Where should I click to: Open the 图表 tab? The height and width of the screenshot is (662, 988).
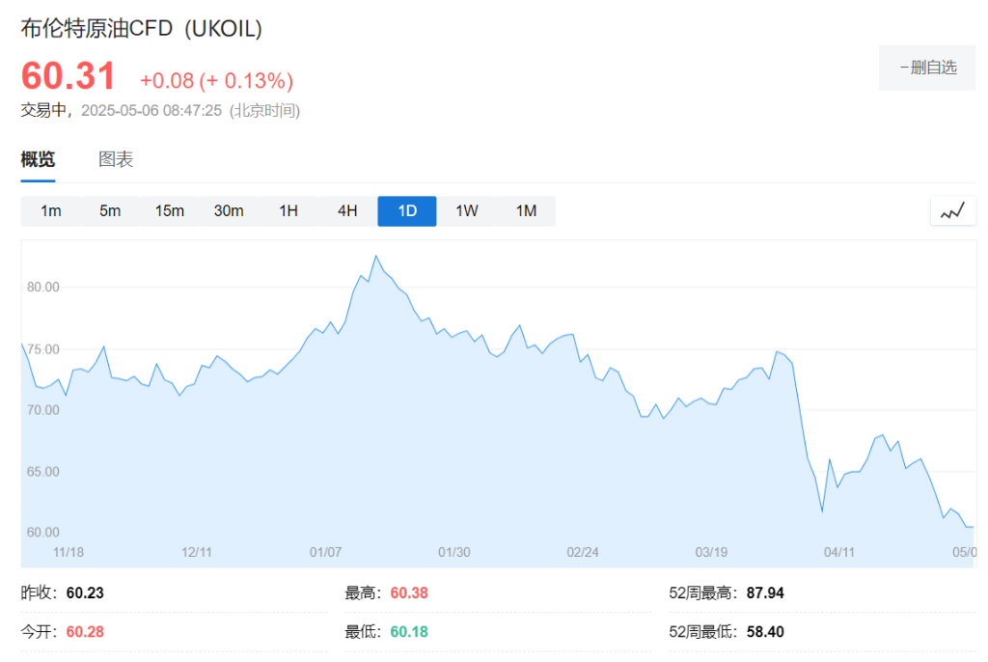point(116,160)
